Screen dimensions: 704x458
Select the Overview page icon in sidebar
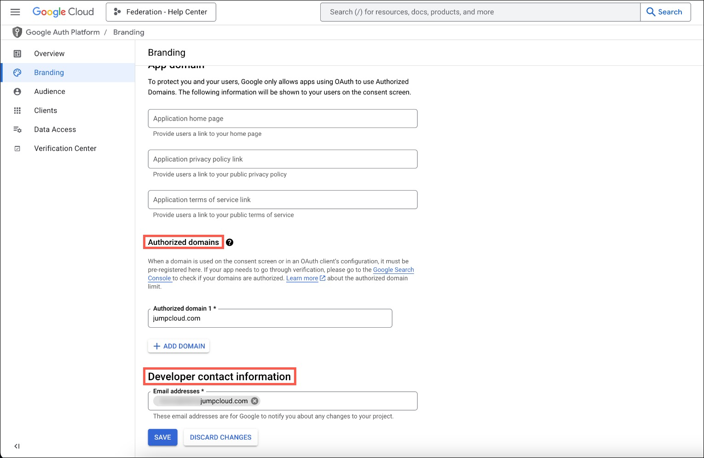pos(17,53)
